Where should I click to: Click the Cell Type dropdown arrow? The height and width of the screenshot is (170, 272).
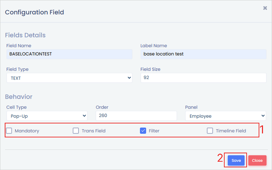point(84,116)
